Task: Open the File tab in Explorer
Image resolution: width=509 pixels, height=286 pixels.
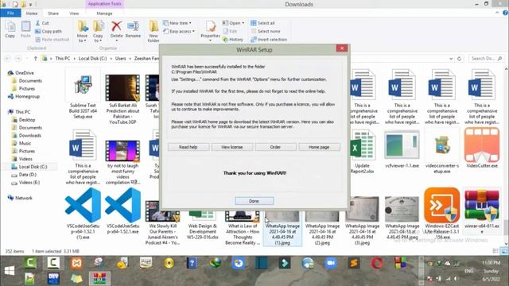Action: pyautogui.click(x=10, y=13)
